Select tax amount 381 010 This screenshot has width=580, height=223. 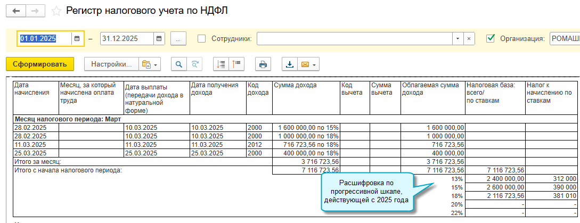552,196
